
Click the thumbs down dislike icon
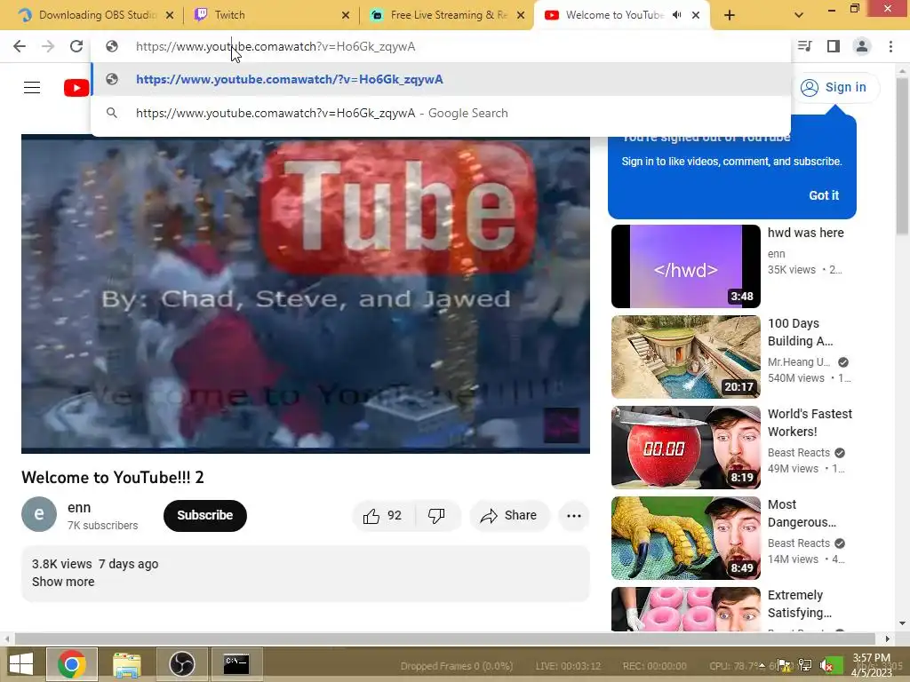pos(436,516)
